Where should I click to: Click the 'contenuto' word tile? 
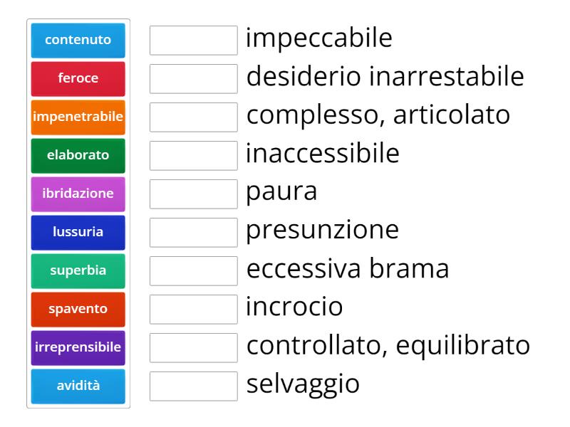[78, 40]
